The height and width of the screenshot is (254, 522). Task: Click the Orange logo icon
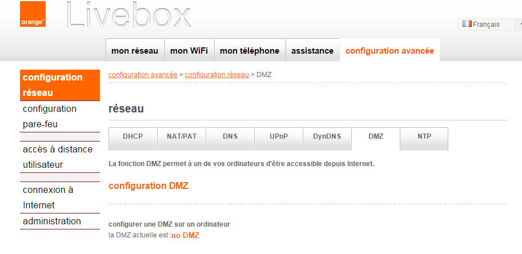(x=33, y=15)
